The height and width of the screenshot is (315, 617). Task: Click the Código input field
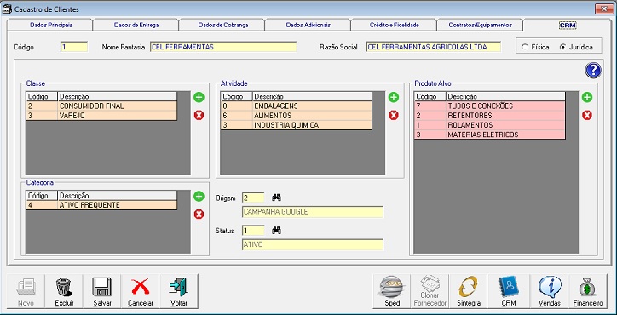[x=74, y=47]
